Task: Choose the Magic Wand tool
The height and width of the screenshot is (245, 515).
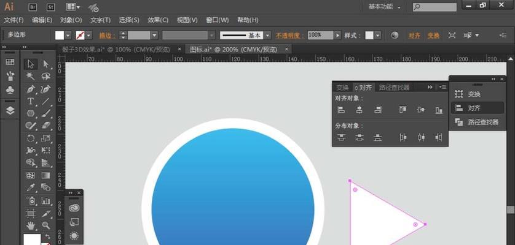Action: [31, 77]
